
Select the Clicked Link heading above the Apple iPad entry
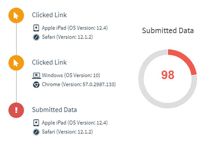[49, 15]
